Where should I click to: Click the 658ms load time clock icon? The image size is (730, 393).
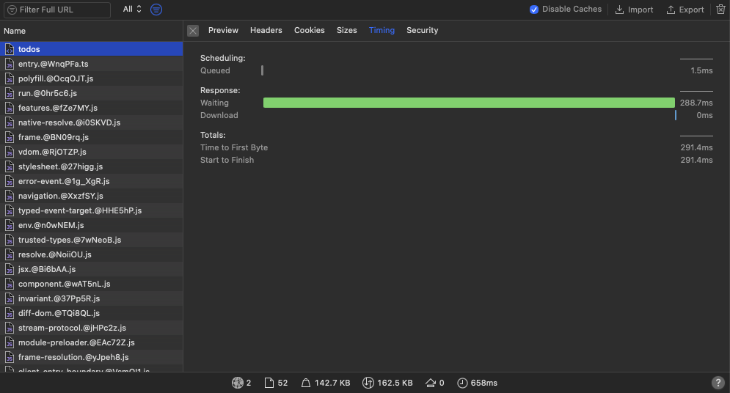click(x=461, y=383)
